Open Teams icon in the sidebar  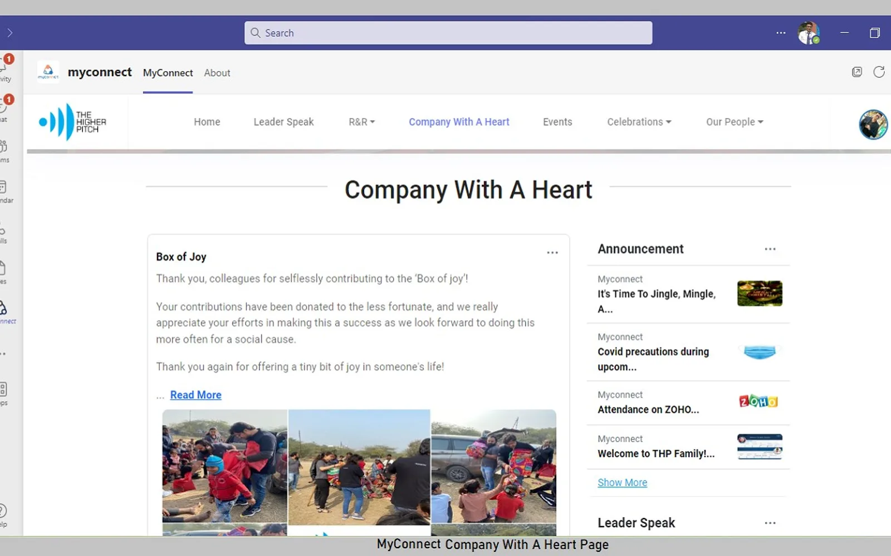(x=3, y=150)
